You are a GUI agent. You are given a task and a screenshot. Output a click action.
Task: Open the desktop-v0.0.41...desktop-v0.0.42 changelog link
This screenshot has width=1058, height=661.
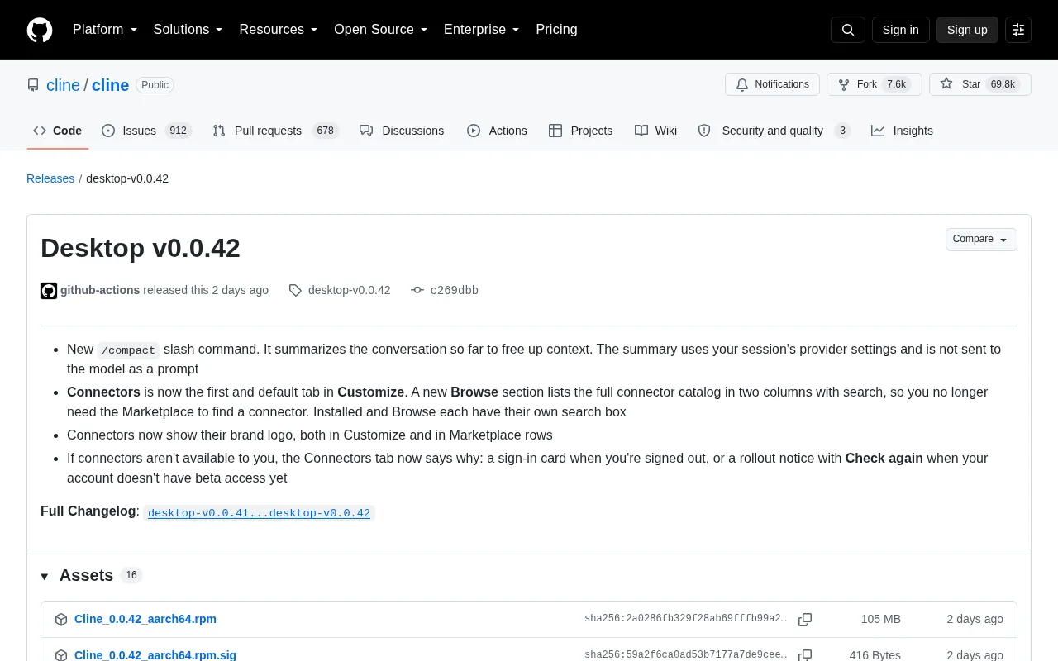click(259, 513)
